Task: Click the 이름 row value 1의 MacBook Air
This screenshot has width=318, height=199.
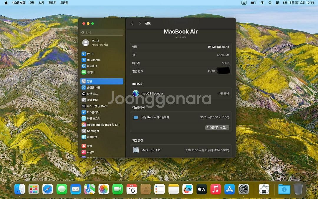Action: (218, 47)
